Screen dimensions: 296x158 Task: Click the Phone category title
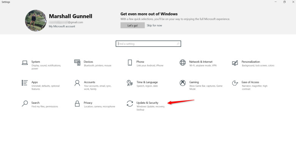140,62
